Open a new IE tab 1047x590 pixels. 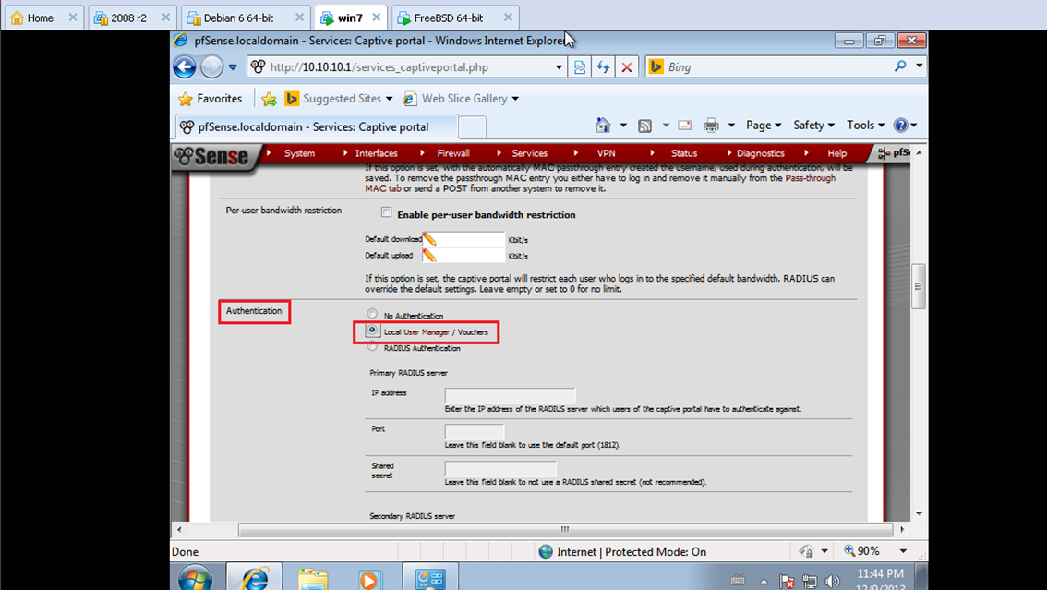tap(472, 126)
